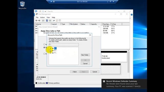Click the shield icon in Defender notification
164x92 pixels.
[104, 81]
